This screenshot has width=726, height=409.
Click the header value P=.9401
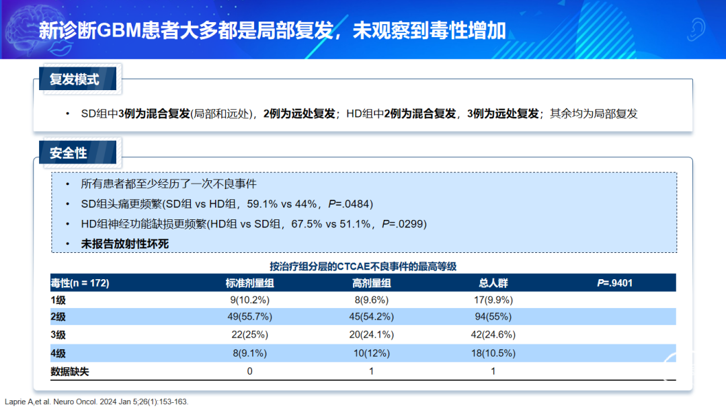point(615,283)
